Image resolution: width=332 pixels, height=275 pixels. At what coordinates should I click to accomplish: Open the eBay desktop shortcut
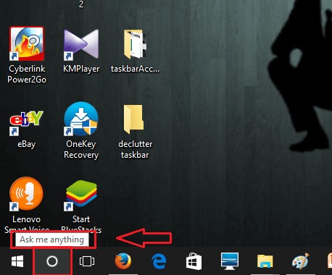26,122
